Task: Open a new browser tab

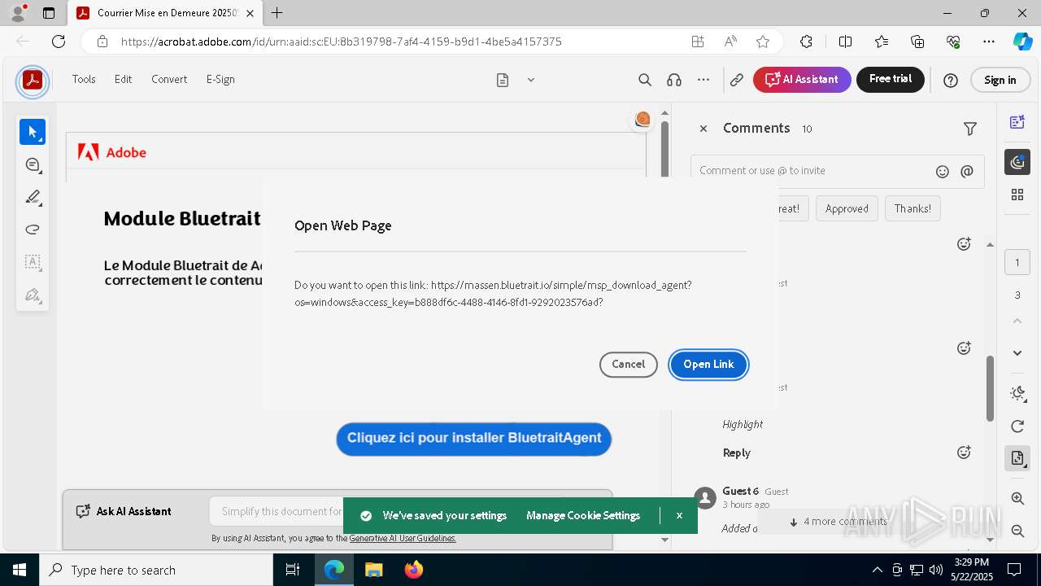Action: tap(277, 13)
